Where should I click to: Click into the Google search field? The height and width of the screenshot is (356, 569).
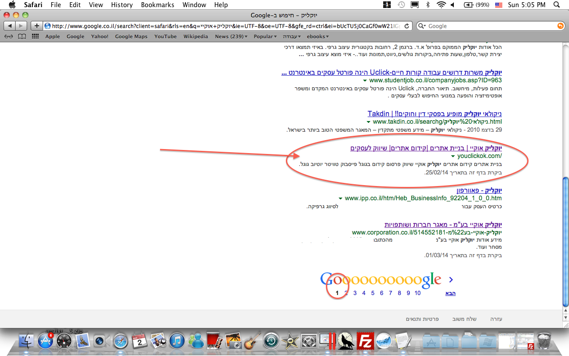491,26
